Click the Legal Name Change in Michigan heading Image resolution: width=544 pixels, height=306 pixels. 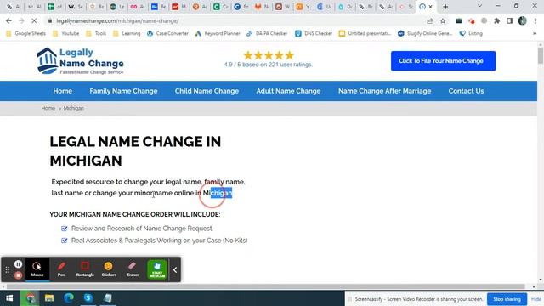click(135, 151)
